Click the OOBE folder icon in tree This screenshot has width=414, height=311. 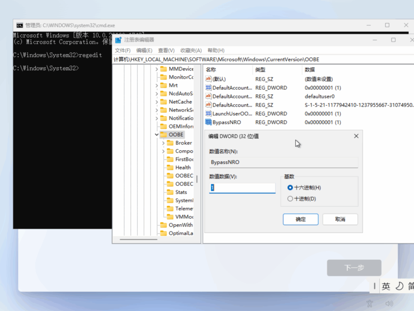click(164, 135)
